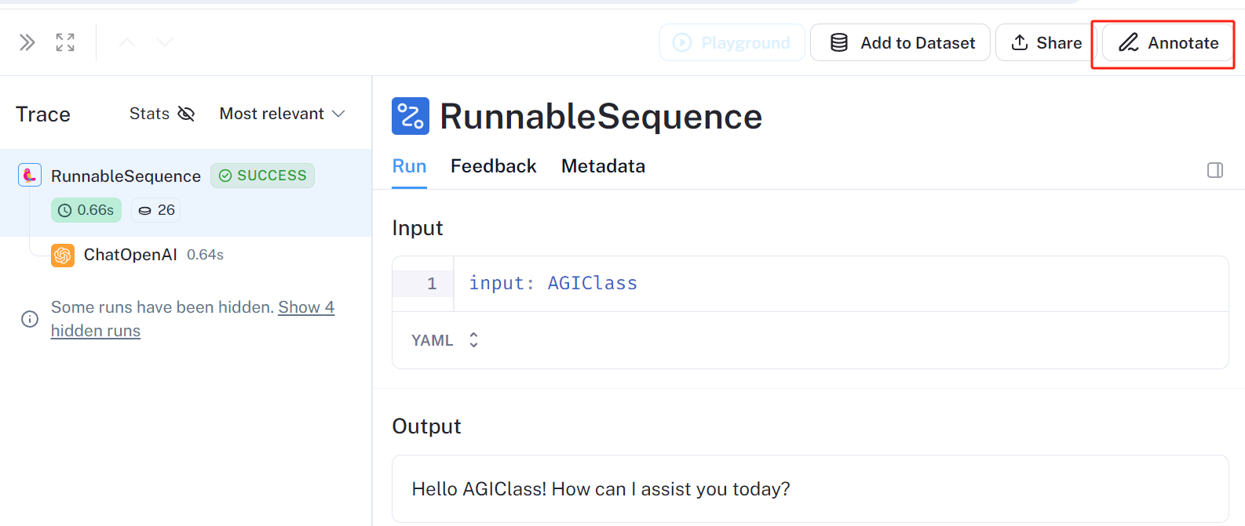Go to next run with the down chevron
Viewport: 1245px width, 526px height.
[x=165, y=42]
